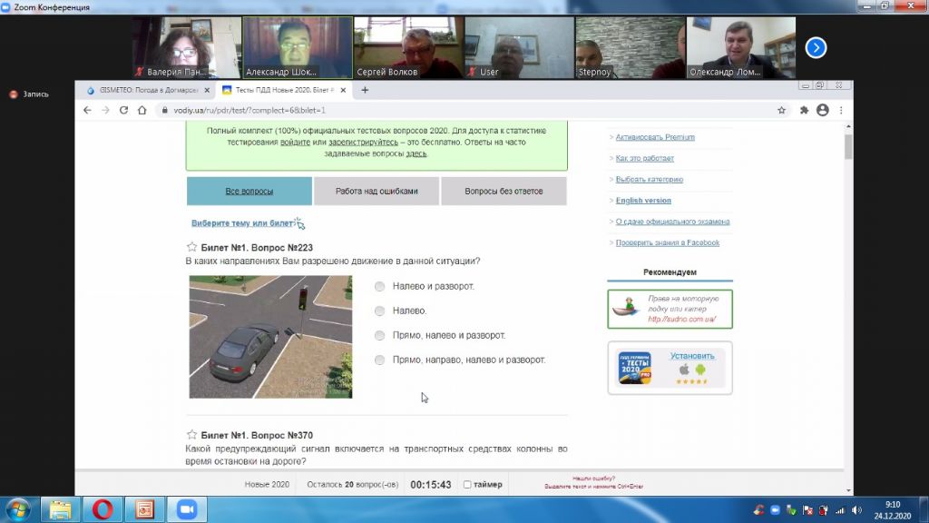Open the "Работа над ошибками" tab
The width and height of the screenshot is (929, 523).
click(376, 192)
